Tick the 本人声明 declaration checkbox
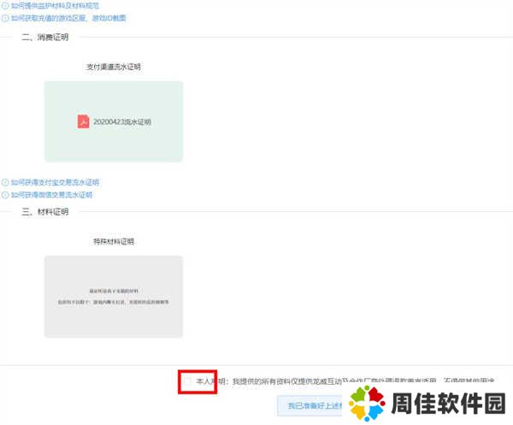The height and width of the screenshot is (425, 513). [x=186, y=381]
